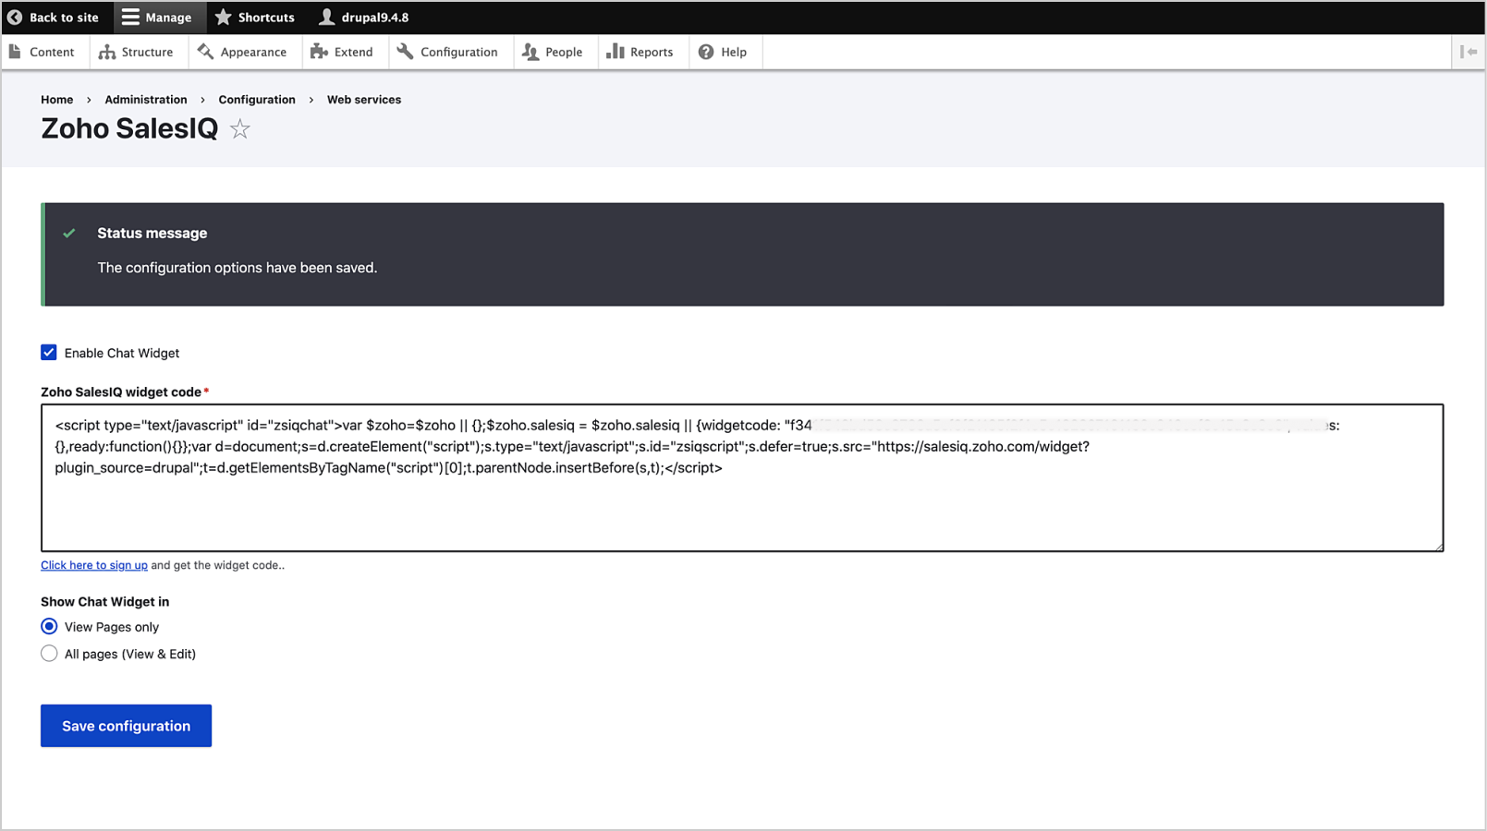Image resolution: width=1487 pixels, height=831 pixels.
Task: Select the View Pages only radio option
Action: tap(49, 627)
